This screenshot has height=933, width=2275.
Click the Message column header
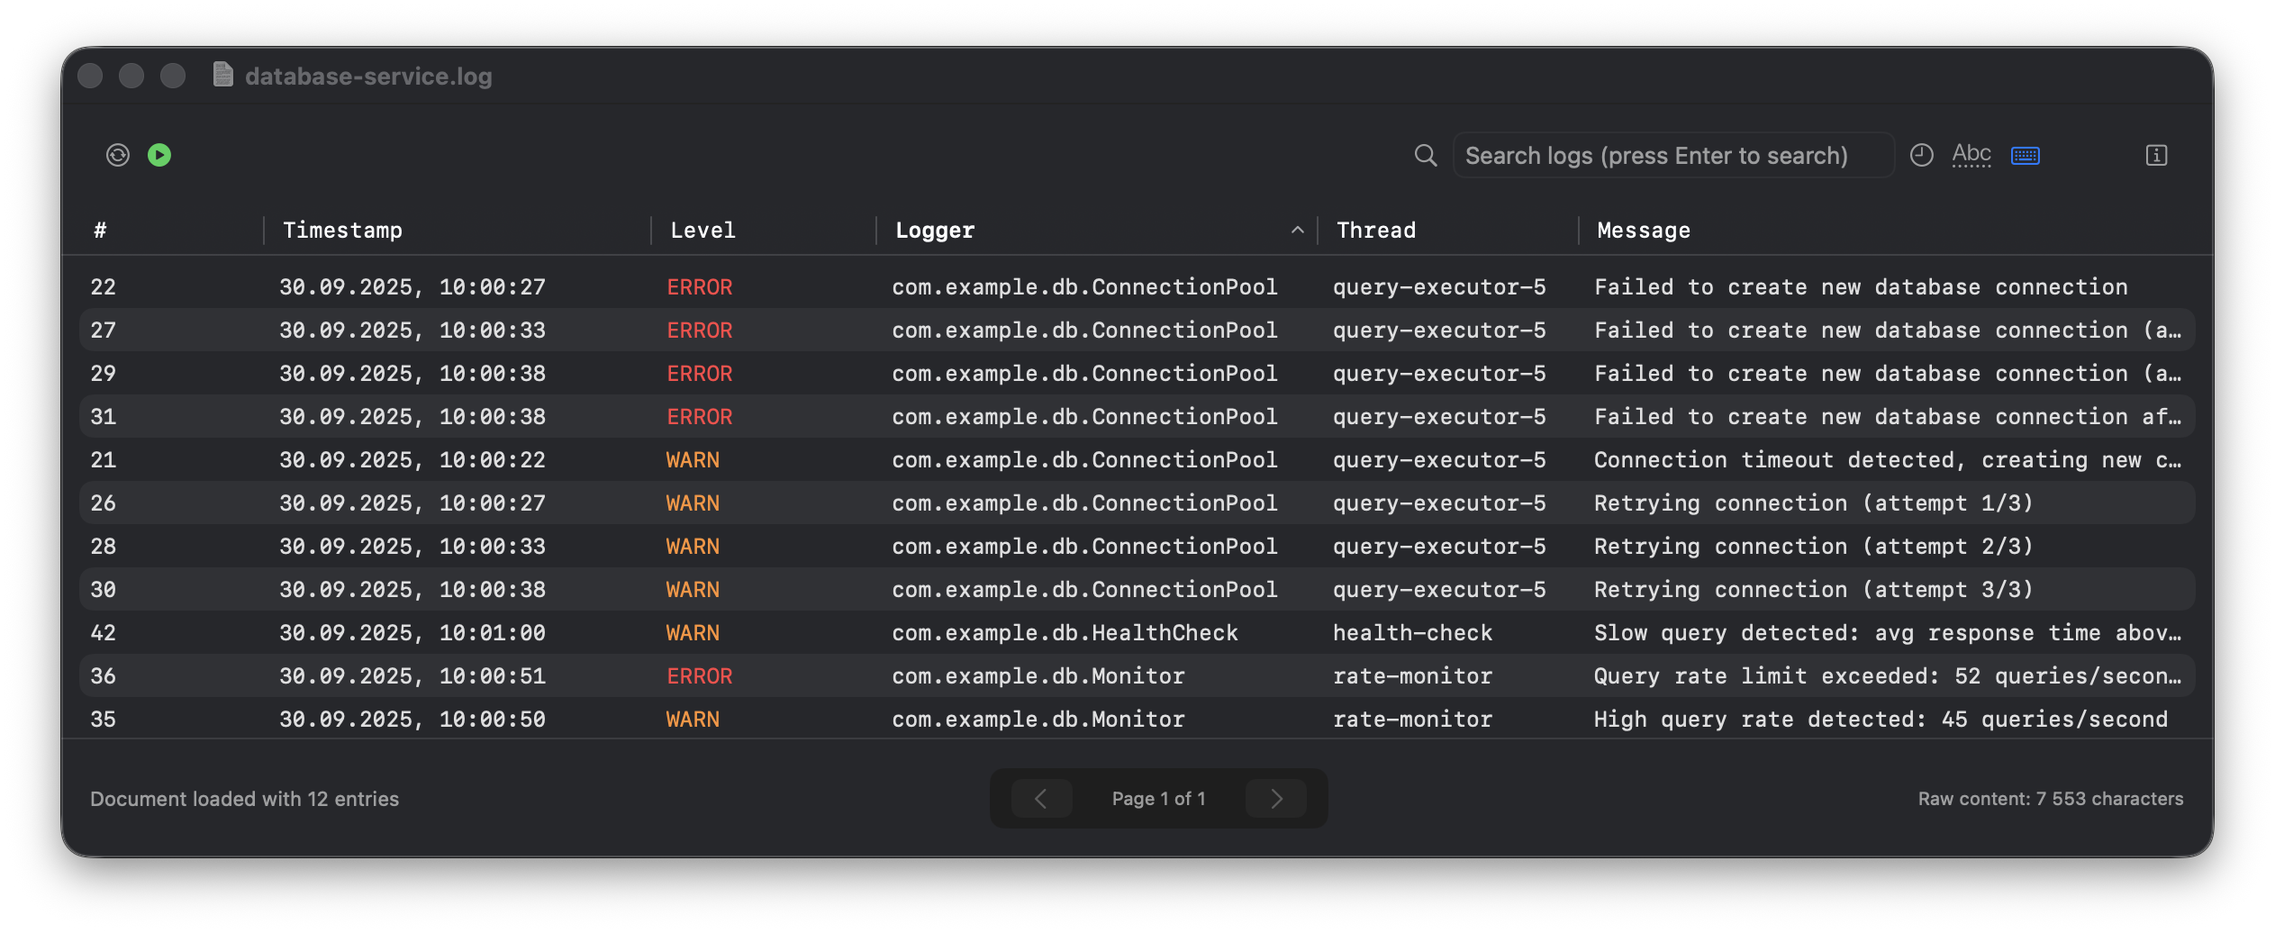click(1643, 231)
